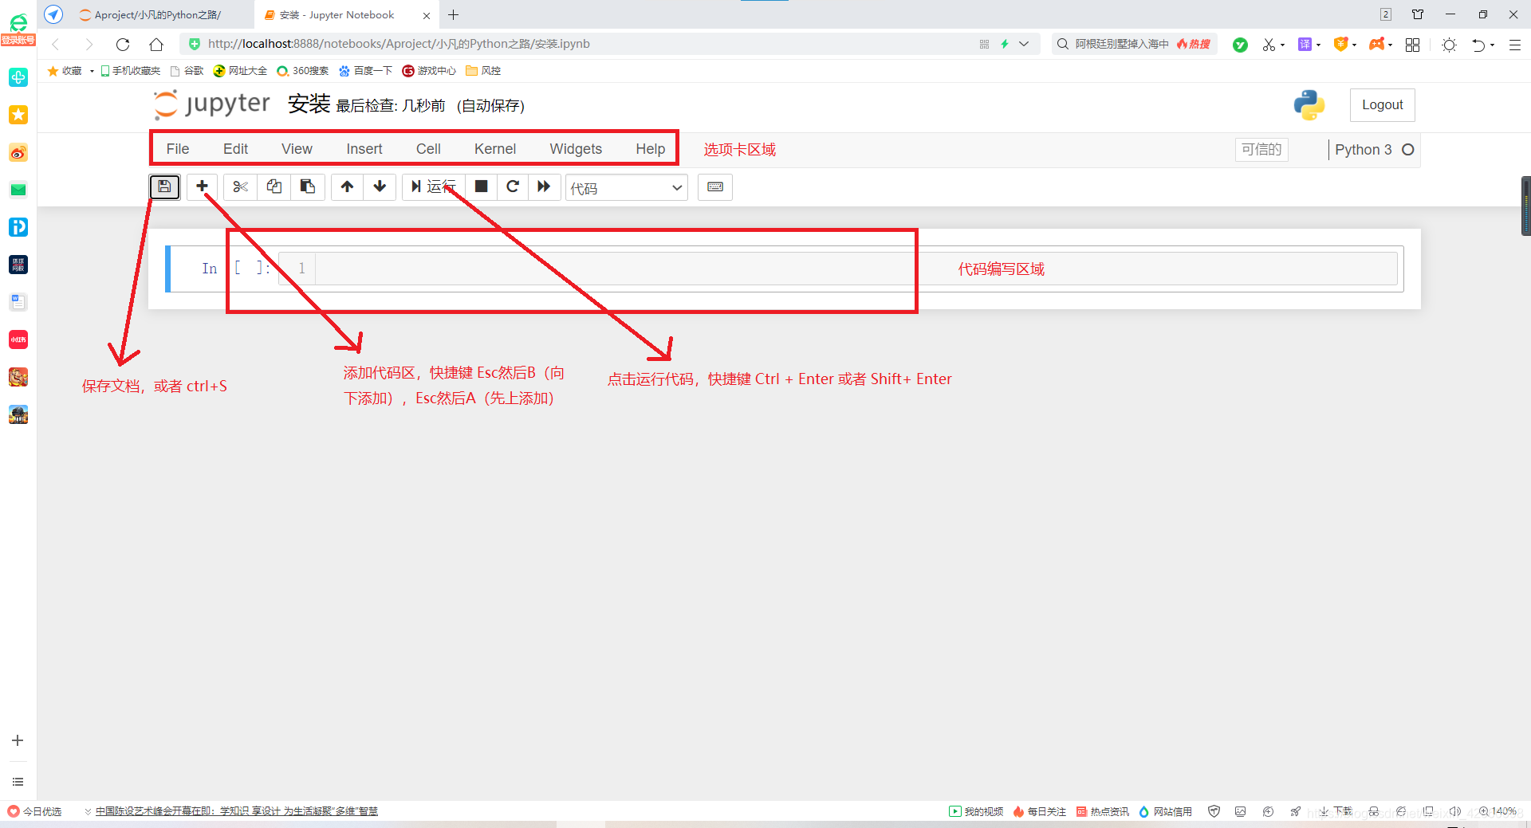The width and height of the screenshot is (1531, 828).
Task: Go to the browser home page icon
Action: click(x=156, y=45)
